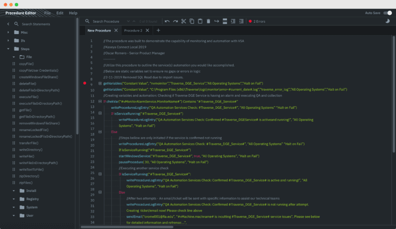The height and width of the screenshot is (229, 396).
Task: Expand the folded code at line 9
Action: tap(100, 83)
